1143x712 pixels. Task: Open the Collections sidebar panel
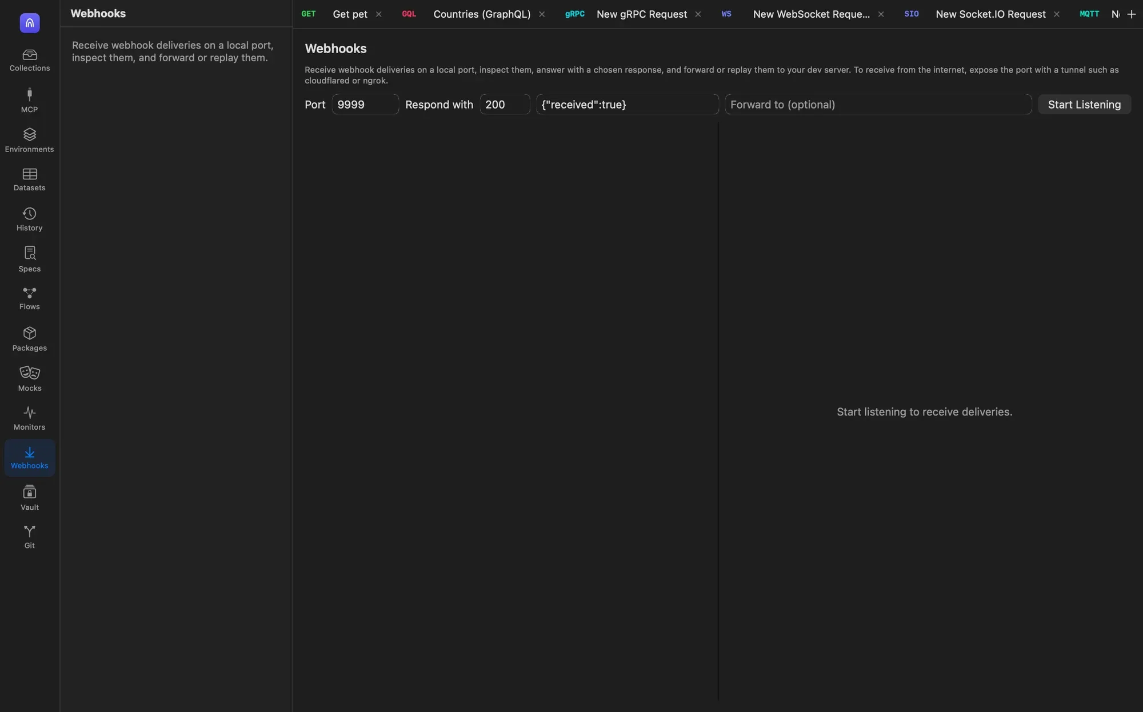(30, 60)
